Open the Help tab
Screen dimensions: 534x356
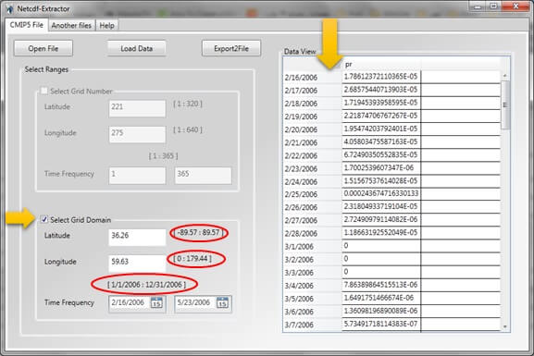[x=107, y=26]
